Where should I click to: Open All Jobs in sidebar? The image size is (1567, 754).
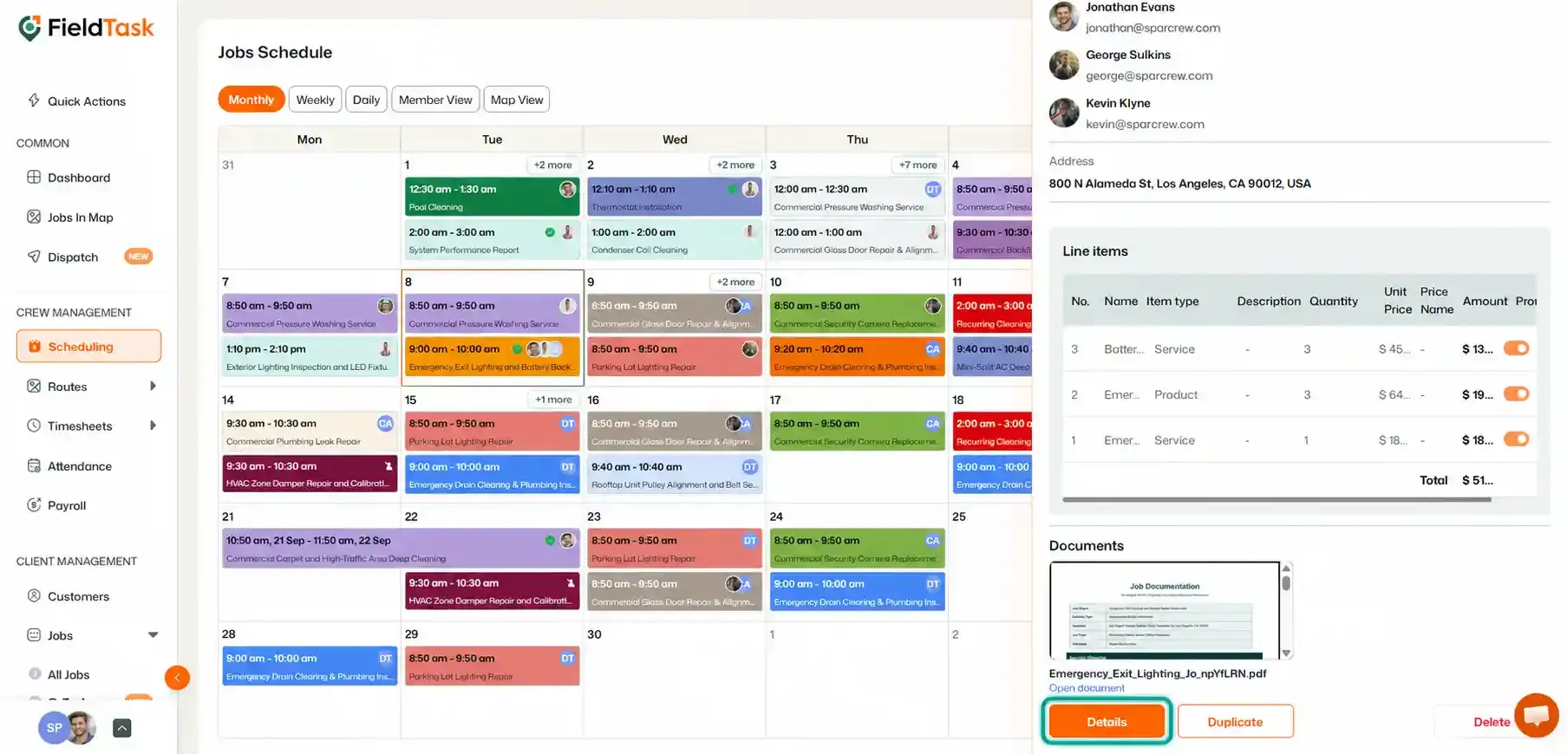pyautogui.click(x=69, y=674)
